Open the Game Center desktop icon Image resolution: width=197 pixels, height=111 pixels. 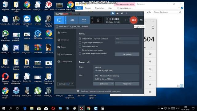point(49,6)
